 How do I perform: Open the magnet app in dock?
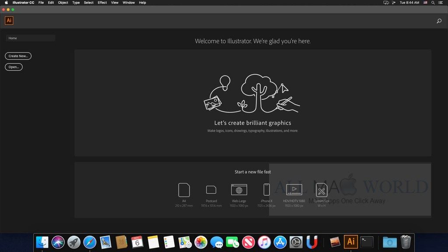(x=311, y=242)
